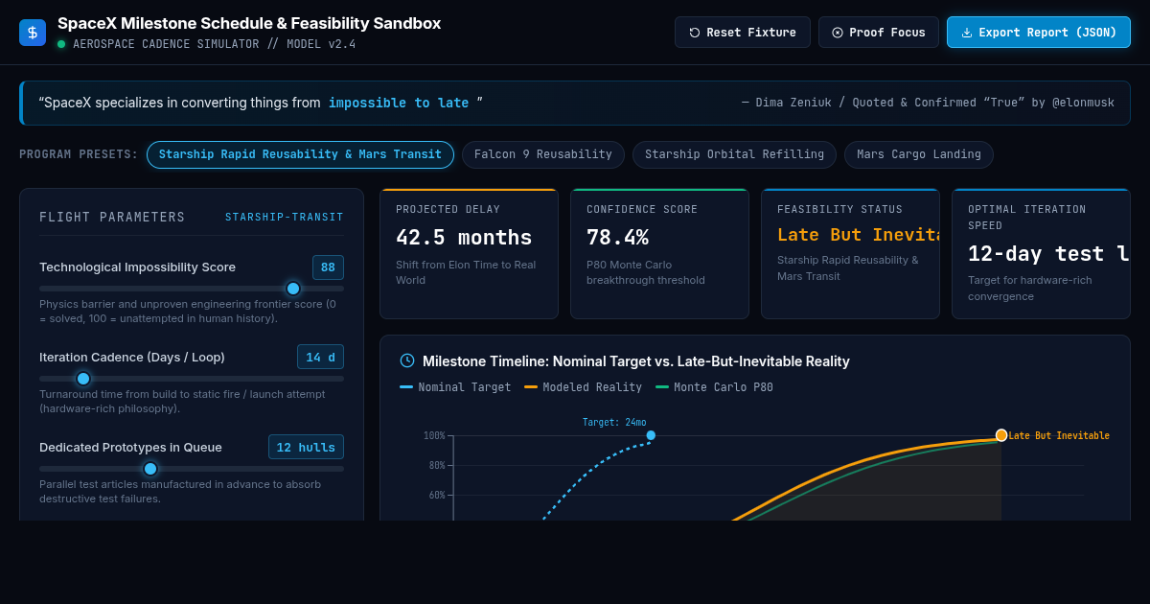The width and height of the screenshot is (1150, 604).
Task: Click the '80%' y-axis label on chart
Action: coord(437,466)
